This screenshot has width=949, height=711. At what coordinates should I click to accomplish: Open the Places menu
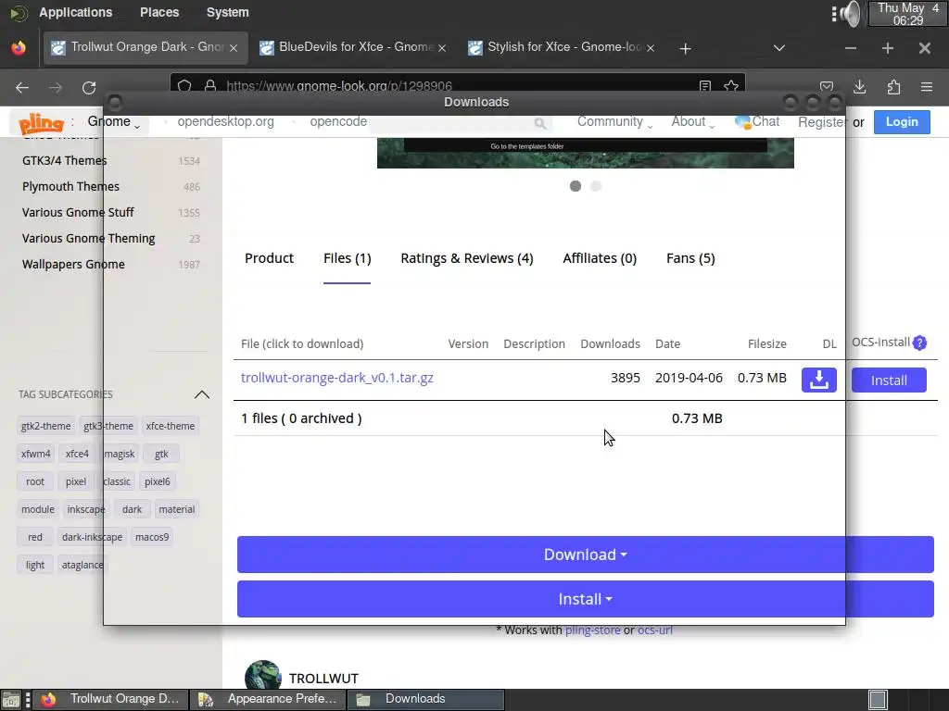[x=159, y=12]
